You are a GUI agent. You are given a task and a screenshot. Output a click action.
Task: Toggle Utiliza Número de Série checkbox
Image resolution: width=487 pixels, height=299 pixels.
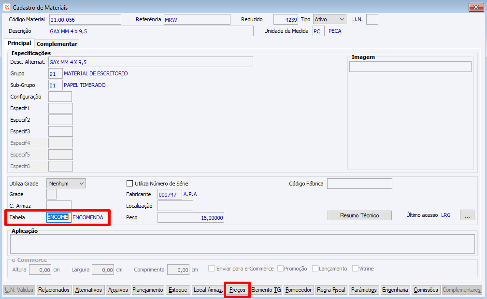tap(130, 184)
